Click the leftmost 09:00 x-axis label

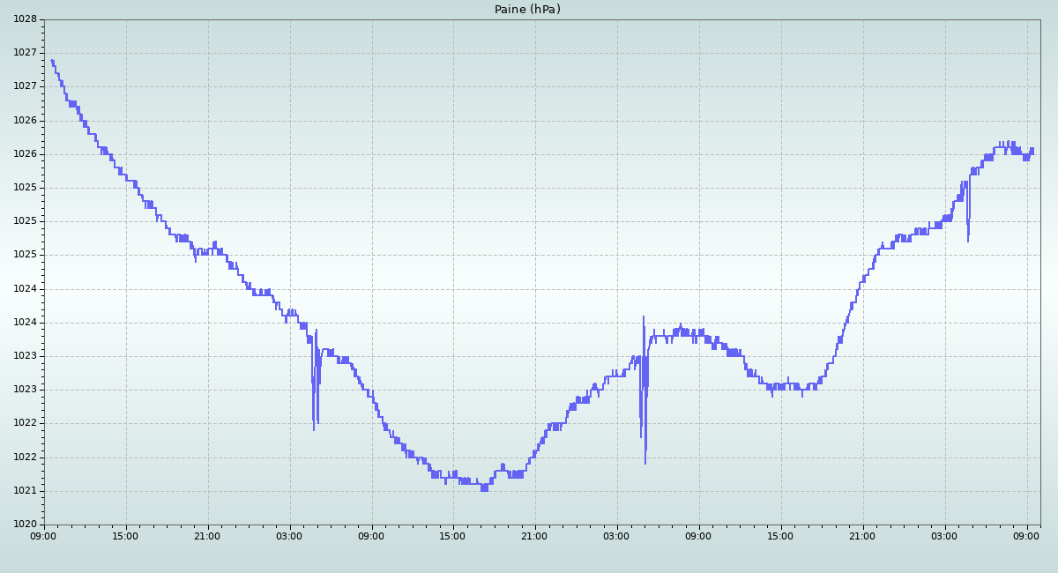click(x=44, y=535)
